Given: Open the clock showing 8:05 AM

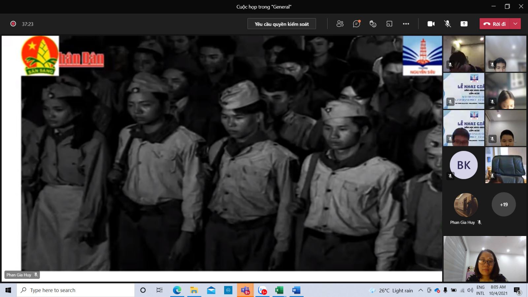Looking at the screenshot, I should pos(498,290).
